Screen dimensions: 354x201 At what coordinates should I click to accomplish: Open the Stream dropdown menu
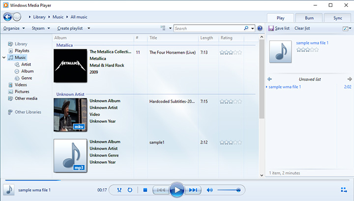tap(41, 28)
